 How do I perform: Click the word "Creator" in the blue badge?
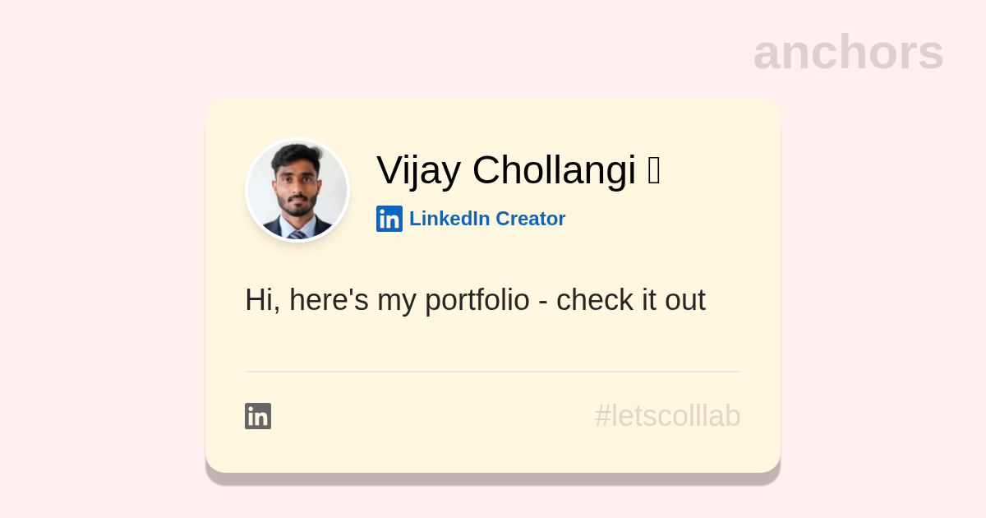tap(531, 219)
